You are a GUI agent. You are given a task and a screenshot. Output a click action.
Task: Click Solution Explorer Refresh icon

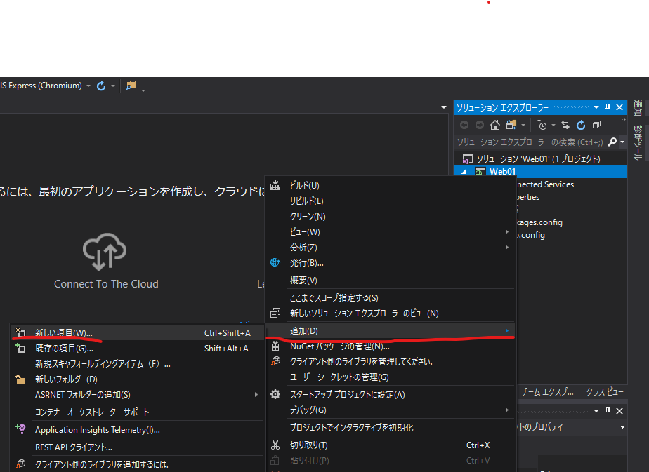[581, 125]
